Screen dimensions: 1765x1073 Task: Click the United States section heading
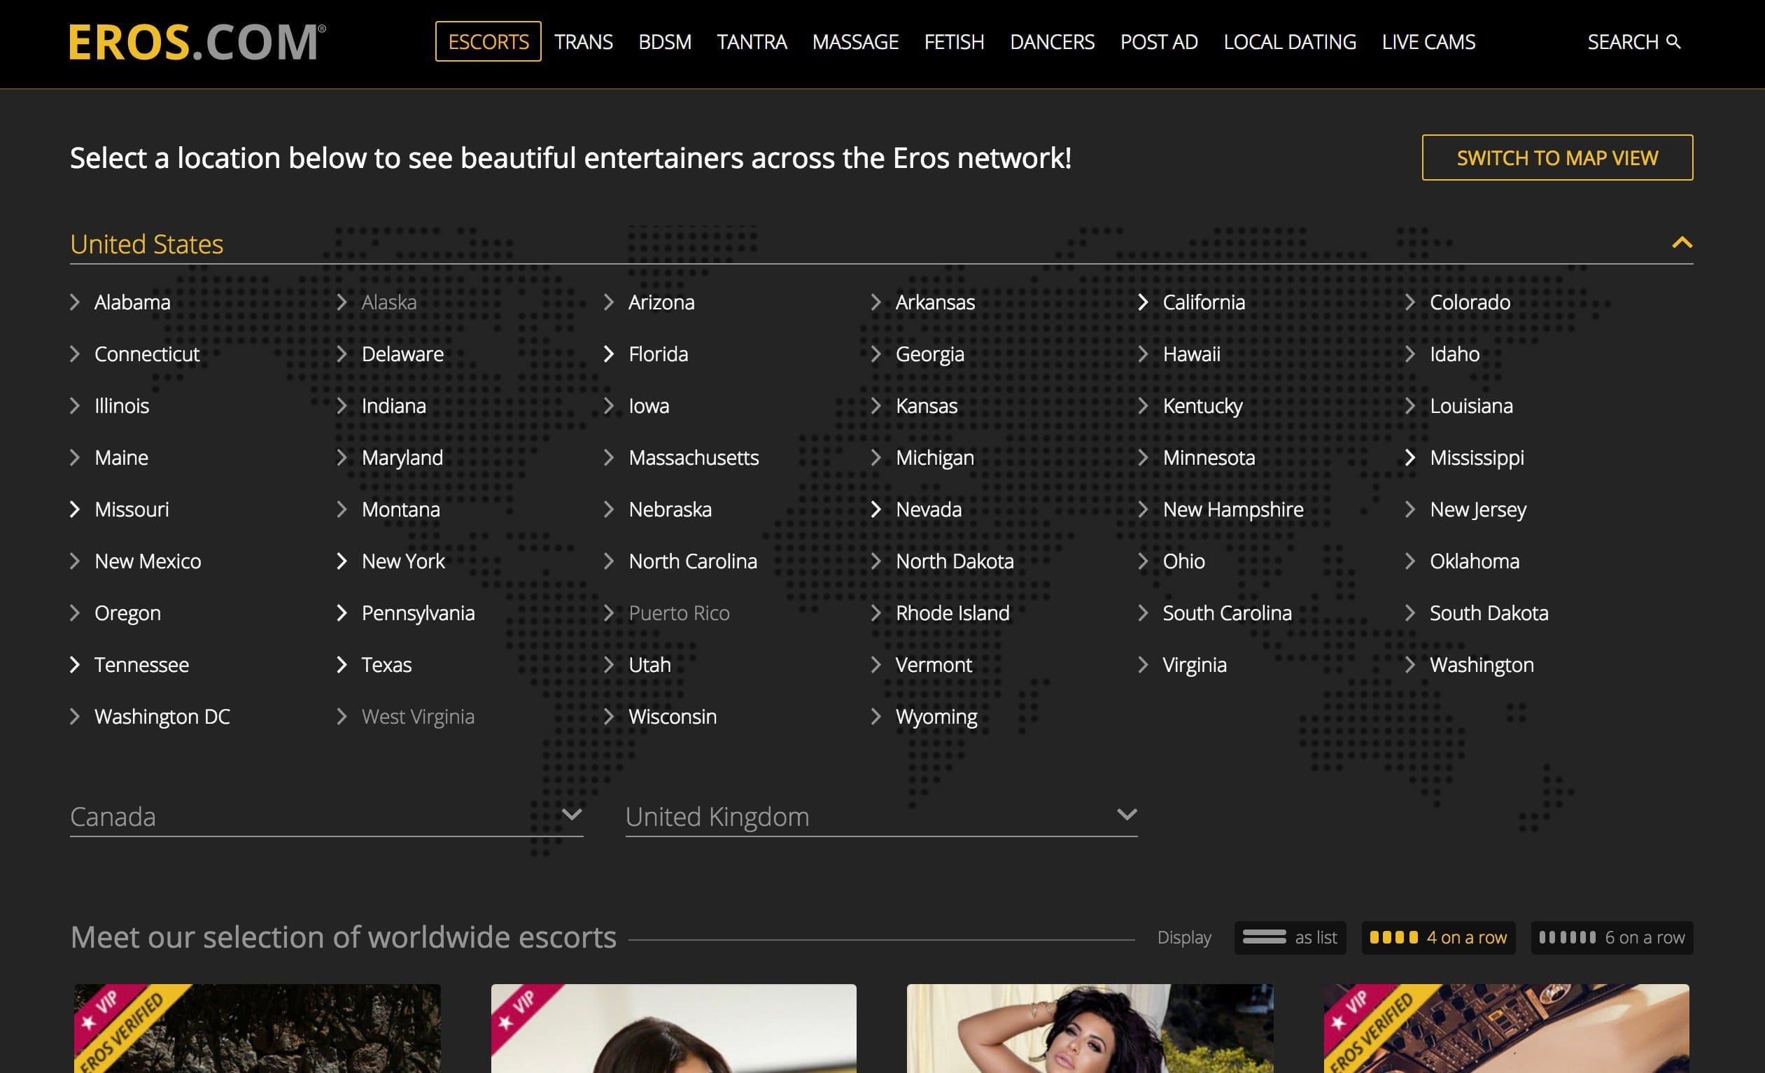point(147,244)
